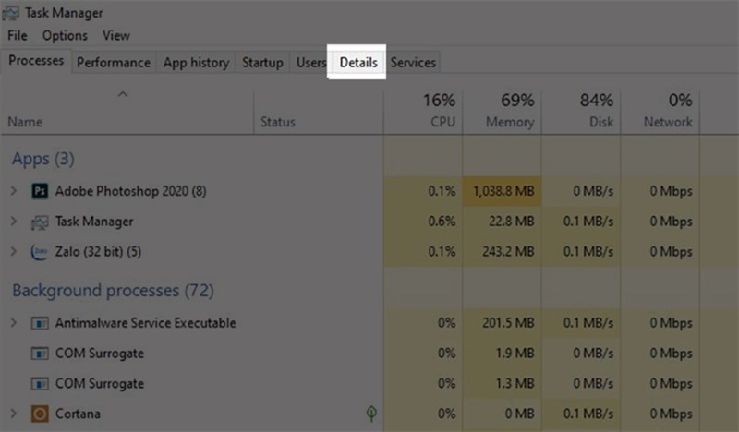739x432 pixels.
Task: Expand the Adobe Photoshop 2020 process group
Action: (14, 191)
